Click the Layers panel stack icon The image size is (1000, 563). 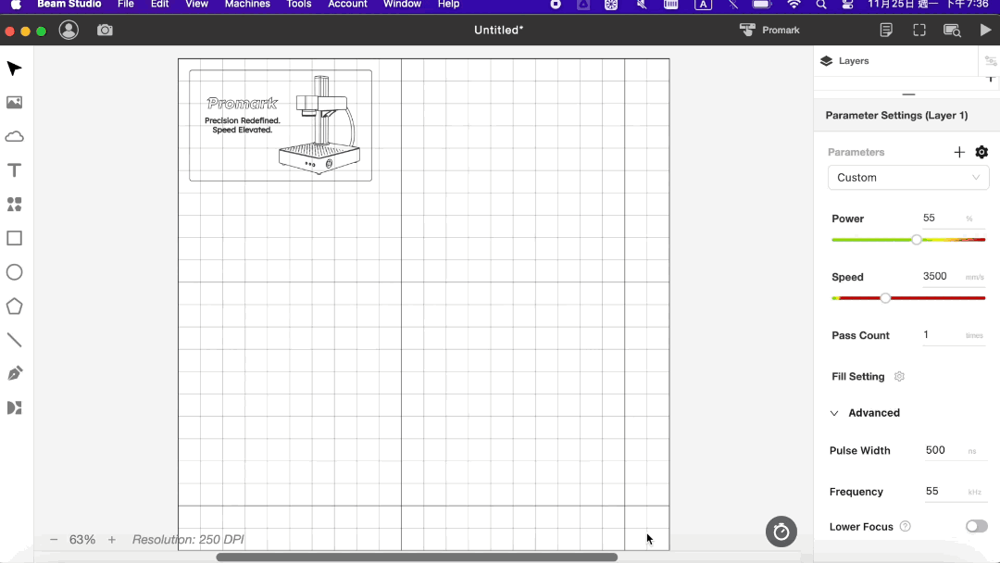pos(827,60)
